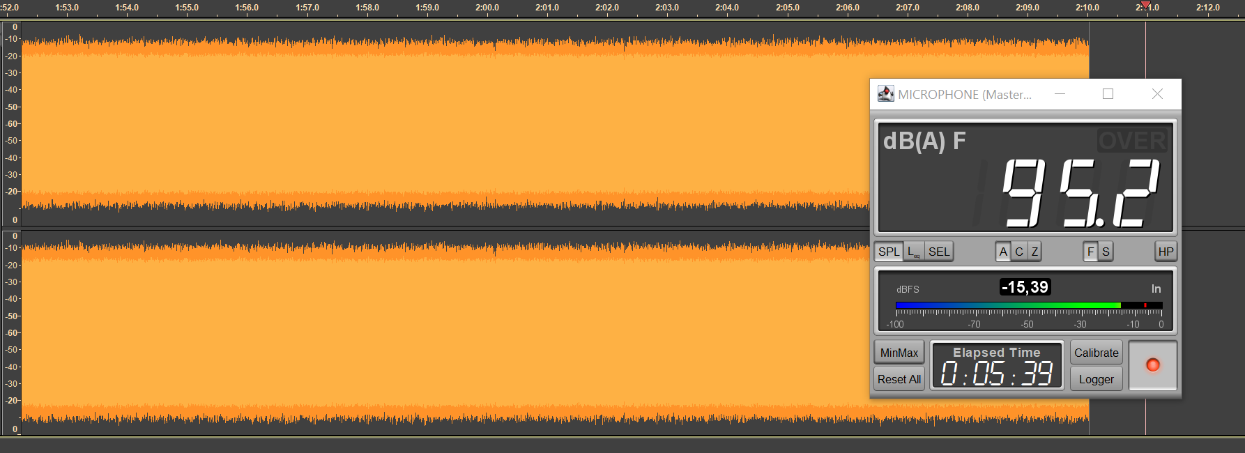This screenshot has width=1245, height=453.
Task: Click the "In" input label on level meter
Action: click(1156, 289)
